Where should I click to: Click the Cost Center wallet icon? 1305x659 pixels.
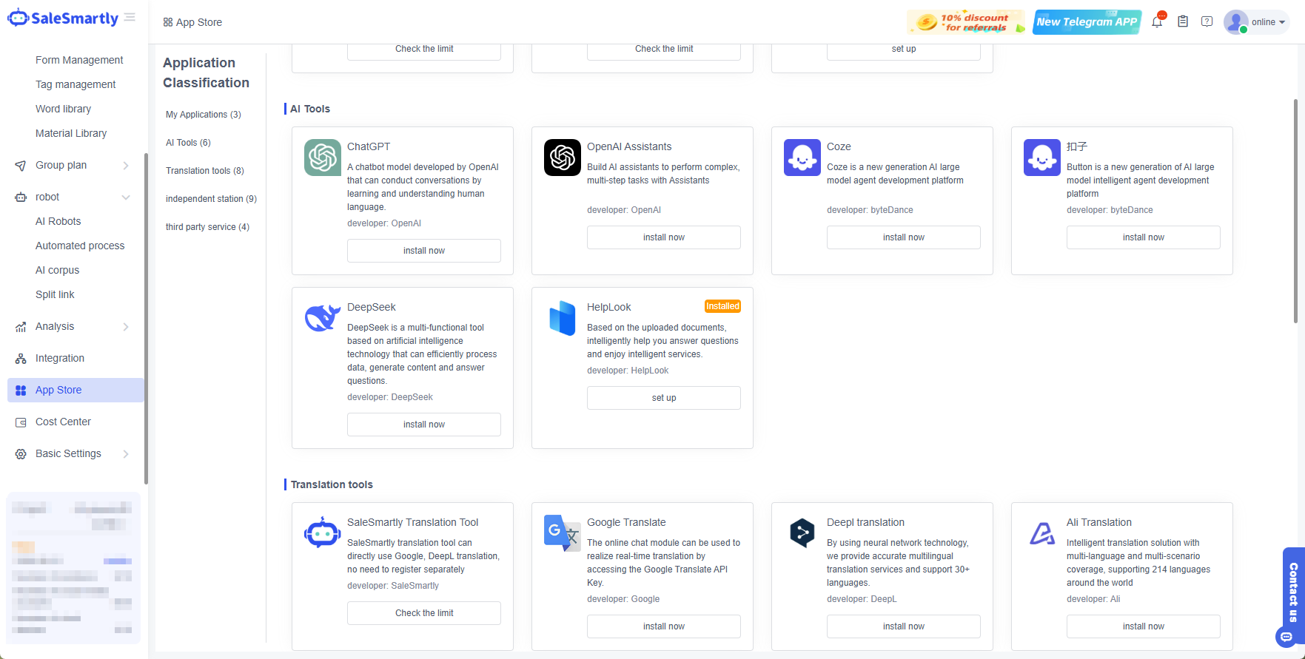pyautogui.click(x=21, y=422)
